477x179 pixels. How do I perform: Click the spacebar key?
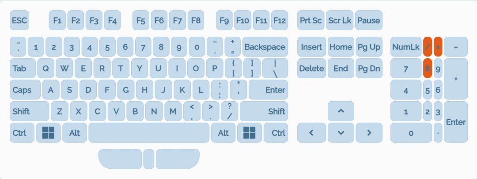pos(149,133)
